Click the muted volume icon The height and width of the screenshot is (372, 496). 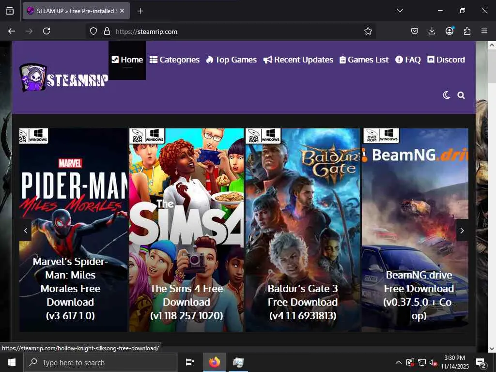tap(433, 362)
